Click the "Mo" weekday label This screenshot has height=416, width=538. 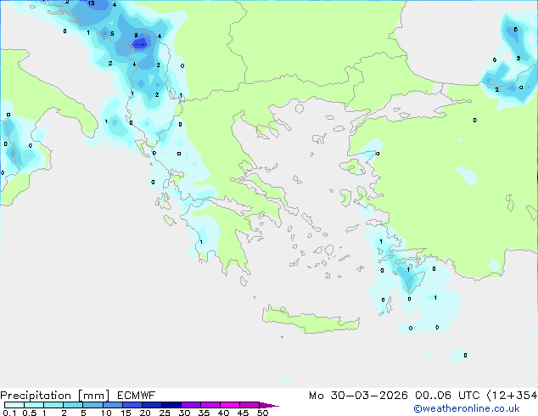[316, 396]
